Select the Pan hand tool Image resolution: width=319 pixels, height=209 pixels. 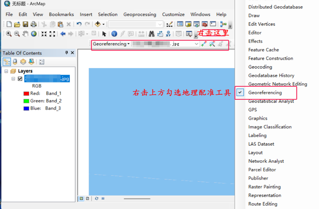[x=25, y=34]
